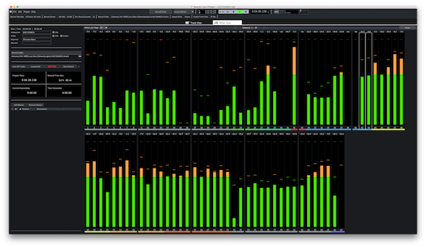The image size is (426, 247).
Task: Select the clipping channel 32 meter
Action: click(294, 80)
